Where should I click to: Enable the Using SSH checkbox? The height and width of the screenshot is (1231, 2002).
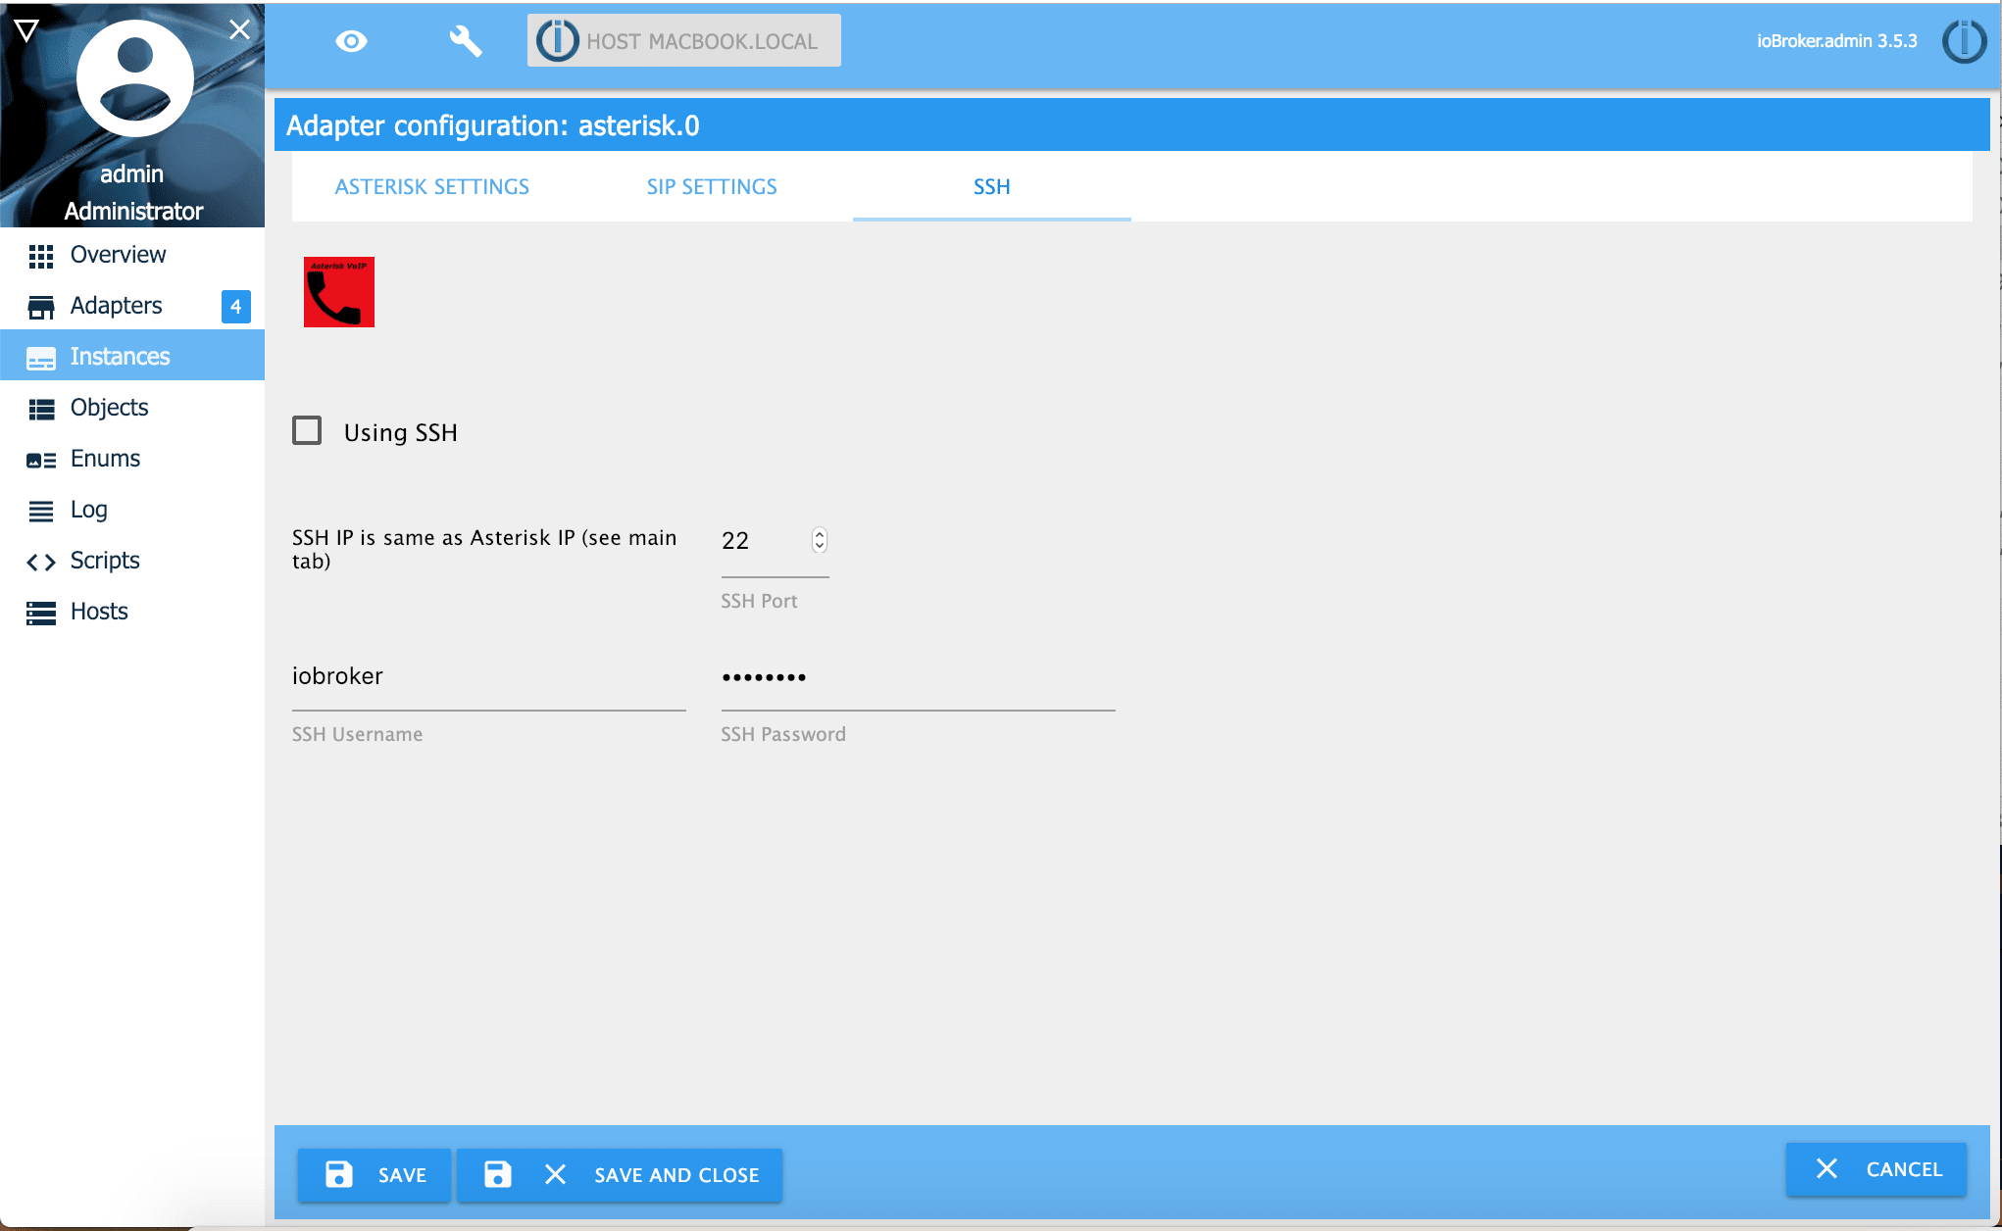click(307, 431)
